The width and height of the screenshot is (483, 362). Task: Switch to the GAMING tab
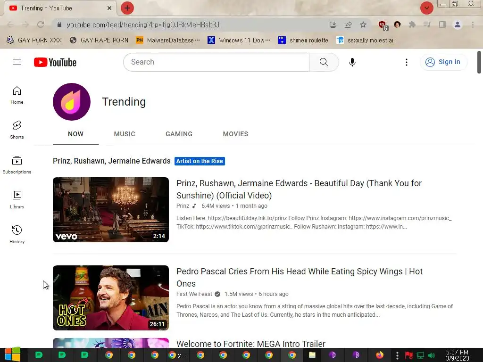(179, 134)
